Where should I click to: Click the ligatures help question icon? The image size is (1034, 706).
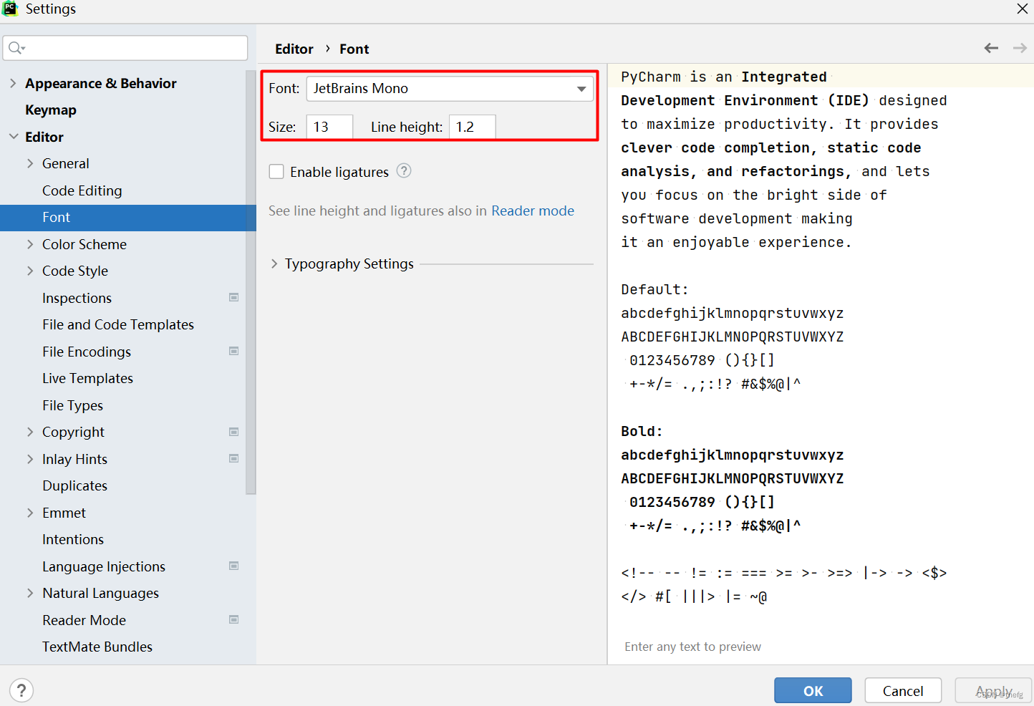click(404, 170)
